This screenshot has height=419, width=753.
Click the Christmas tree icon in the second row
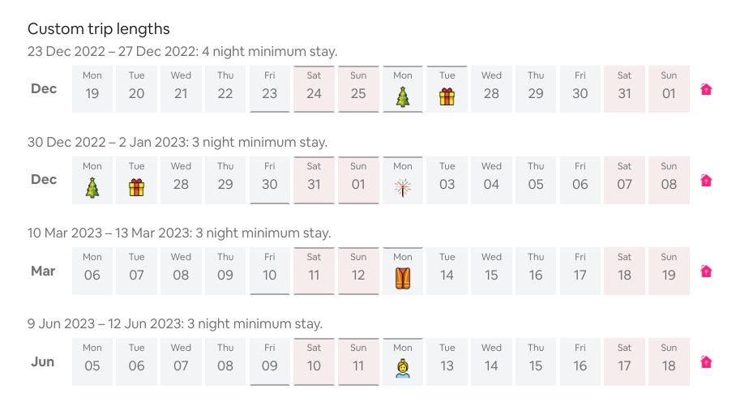coord(92,188)
